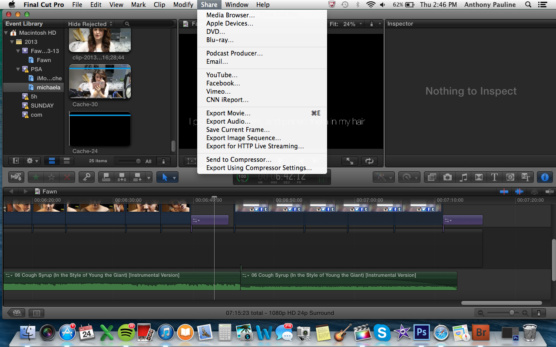Open the Retime pop-up menu
Image resolution: width=556 pixels, height=347 pixels.
[409, 177]
